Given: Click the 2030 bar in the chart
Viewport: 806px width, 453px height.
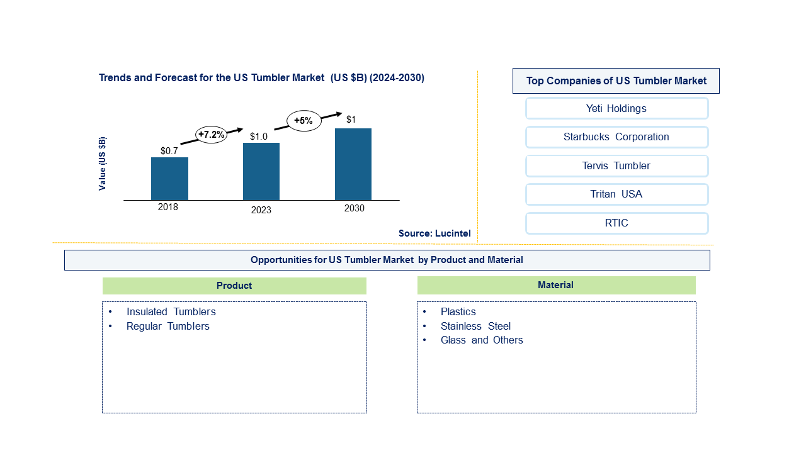Looking at the screenshot, I should click(353, 164).
